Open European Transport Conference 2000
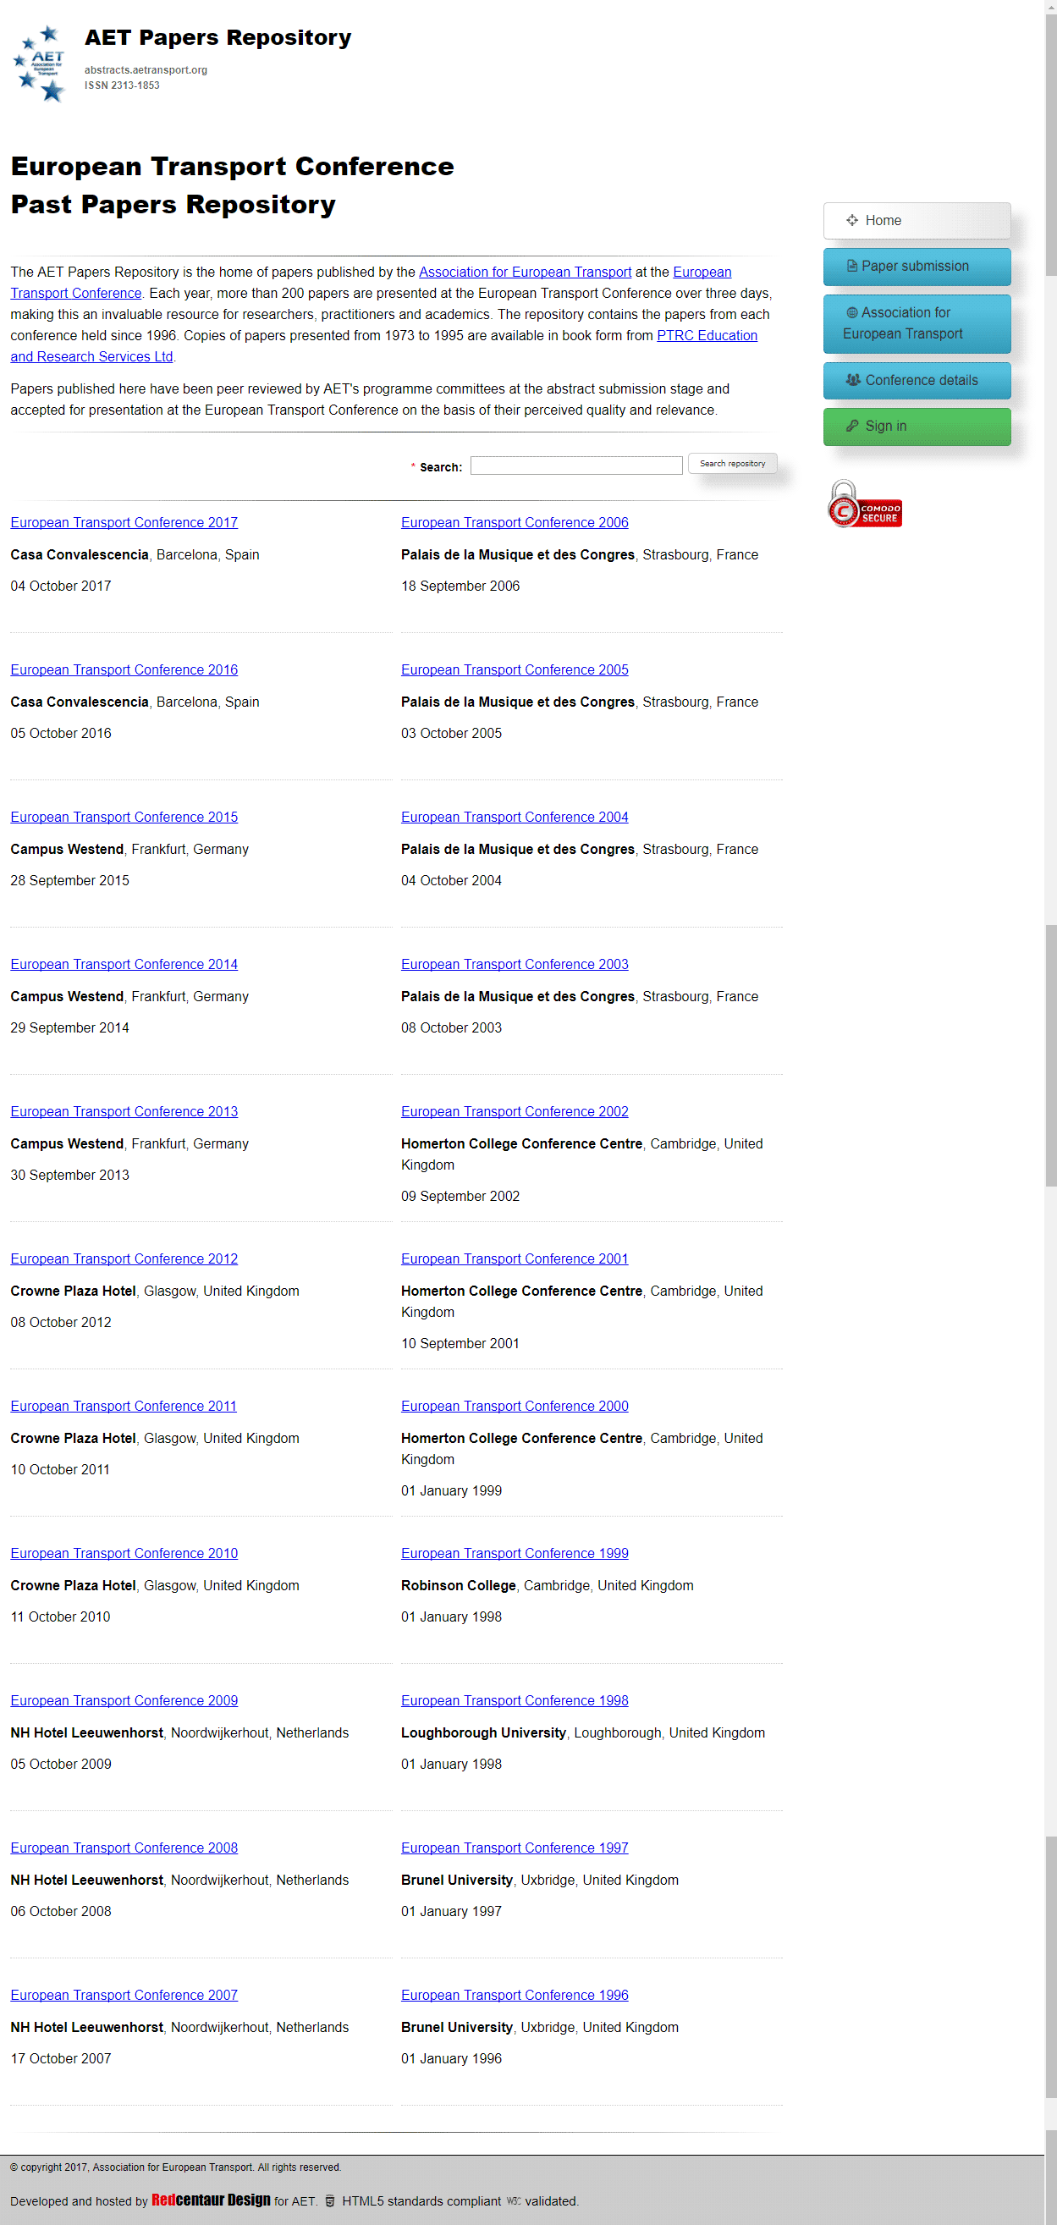 515,1406
